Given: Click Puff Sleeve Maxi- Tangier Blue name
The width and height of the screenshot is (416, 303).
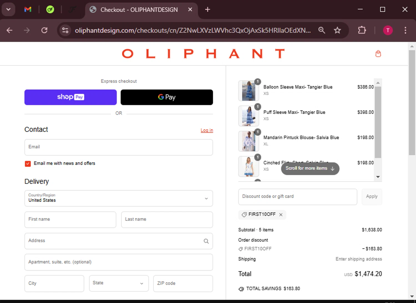Looking at the screenshot, I should [294, 112].
